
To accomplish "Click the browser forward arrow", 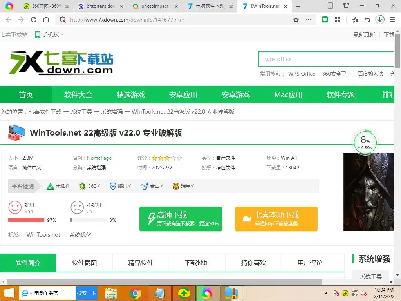I will 21,20.
